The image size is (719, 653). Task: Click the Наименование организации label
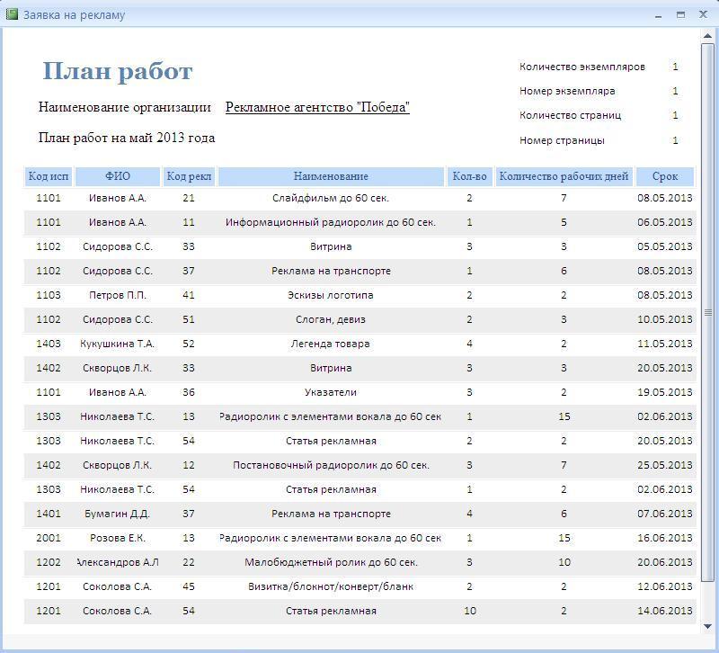(125, 107)
